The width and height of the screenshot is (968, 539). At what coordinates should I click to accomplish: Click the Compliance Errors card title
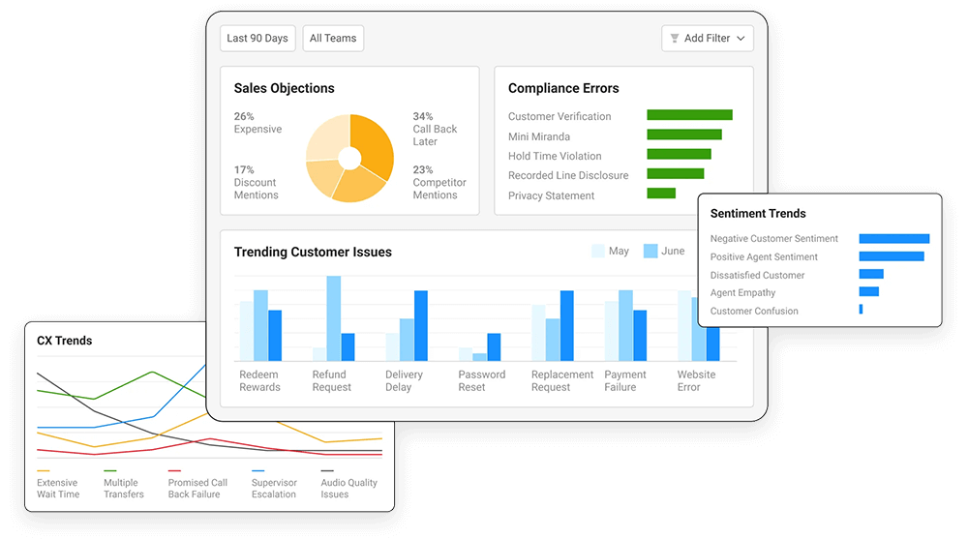click(x=563, y=88)
